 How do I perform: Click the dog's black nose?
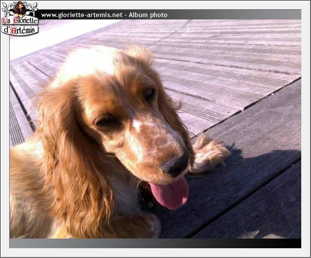click(x=175, y=166)
